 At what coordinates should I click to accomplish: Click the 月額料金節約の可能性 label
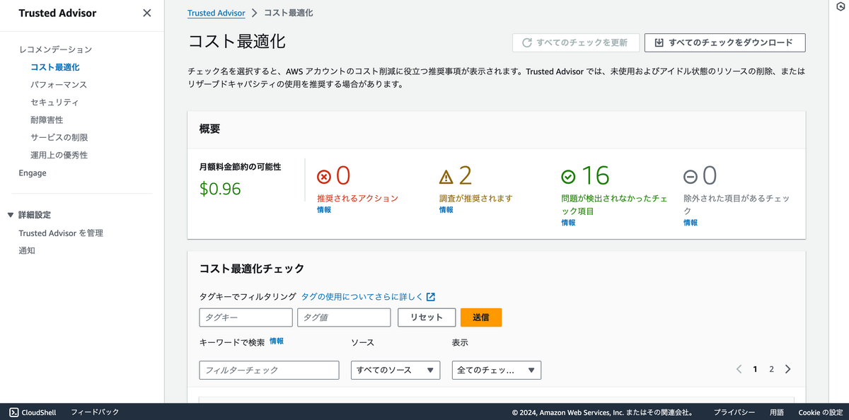tap(241, 167)
